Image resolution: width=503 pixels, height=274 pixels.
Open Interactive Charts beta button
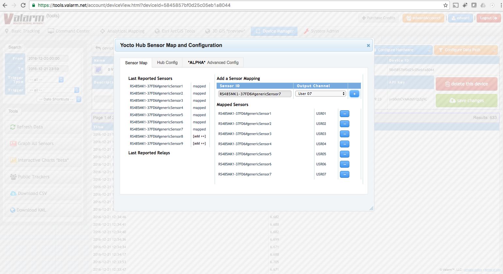43,160
